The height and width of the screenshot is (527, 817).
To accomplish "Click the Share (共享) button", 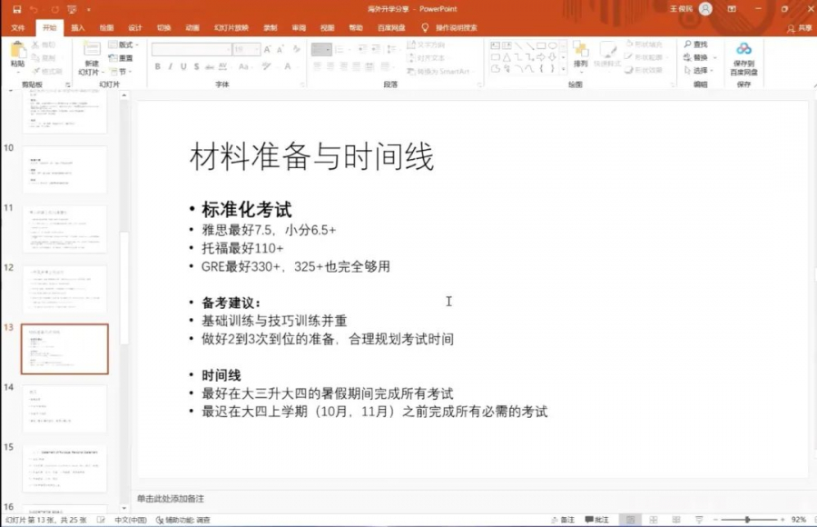I will (800, 27).
